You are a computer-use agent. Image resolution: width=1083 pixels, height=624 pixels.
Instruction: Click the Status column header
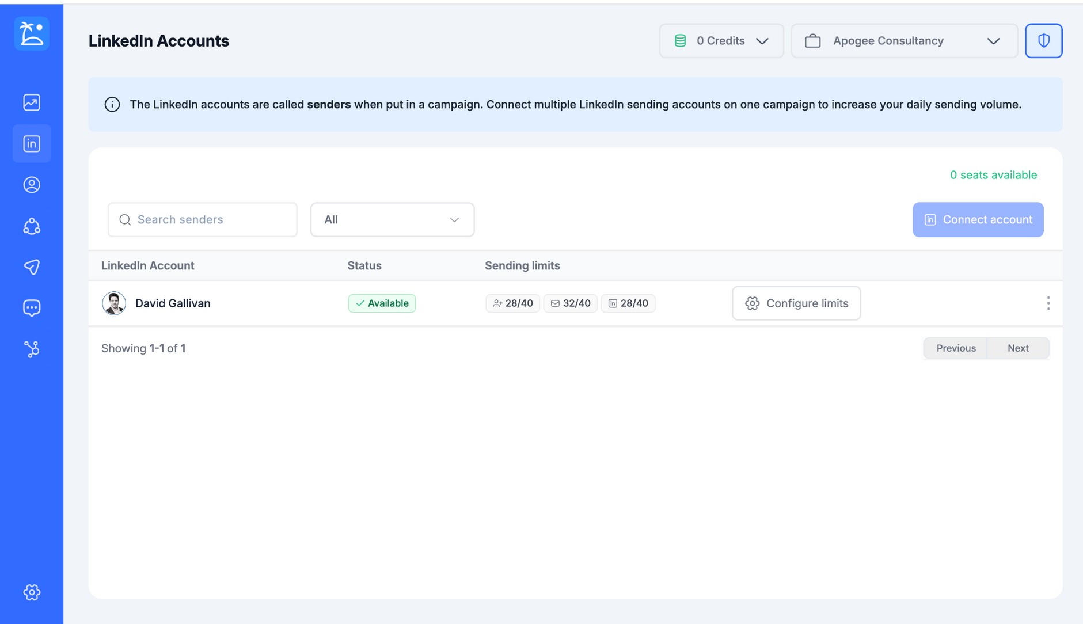pyautogui.click(x=364, y=266)
